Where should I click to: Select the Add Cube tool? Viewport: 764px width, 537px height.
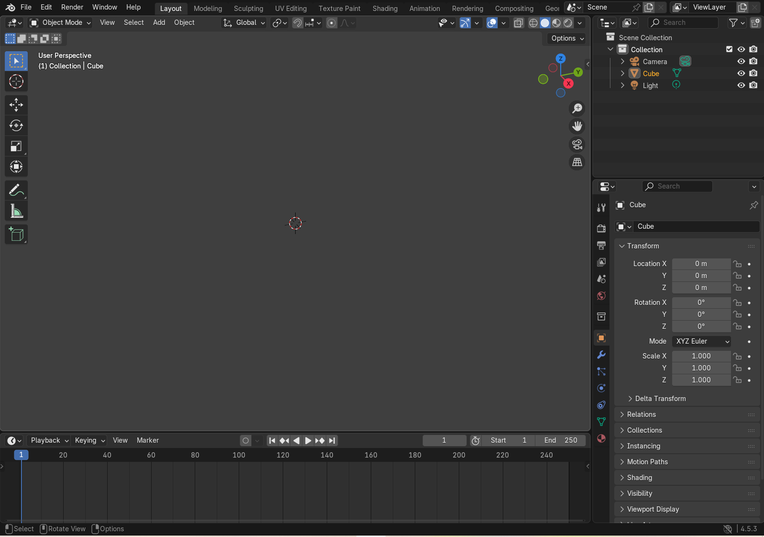click(x=16, y=235)
